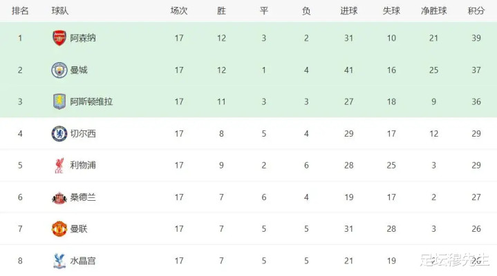This screenshot has height=276, width=497.
Task: Click the 进球 column header
Action: click(x=349, y=11)
